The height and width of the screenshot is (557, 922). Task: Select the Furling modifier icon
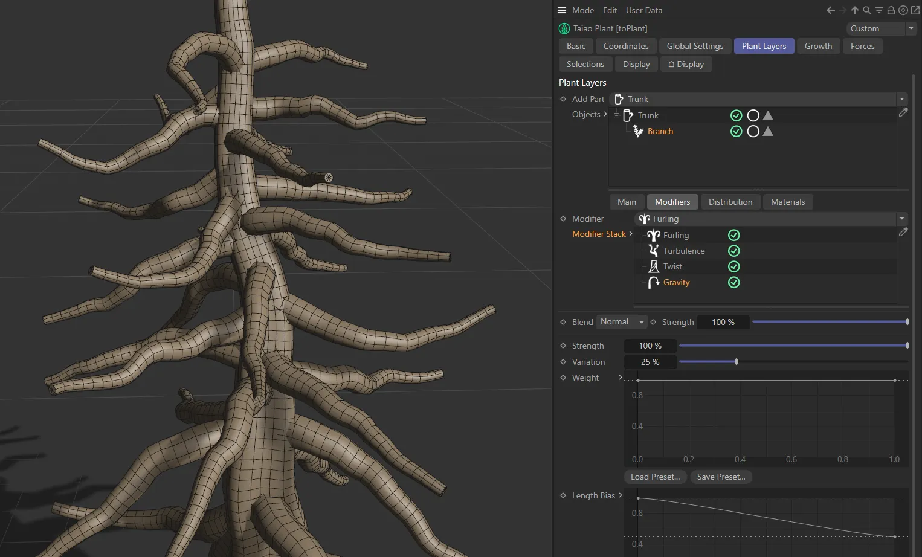(654, 235)
